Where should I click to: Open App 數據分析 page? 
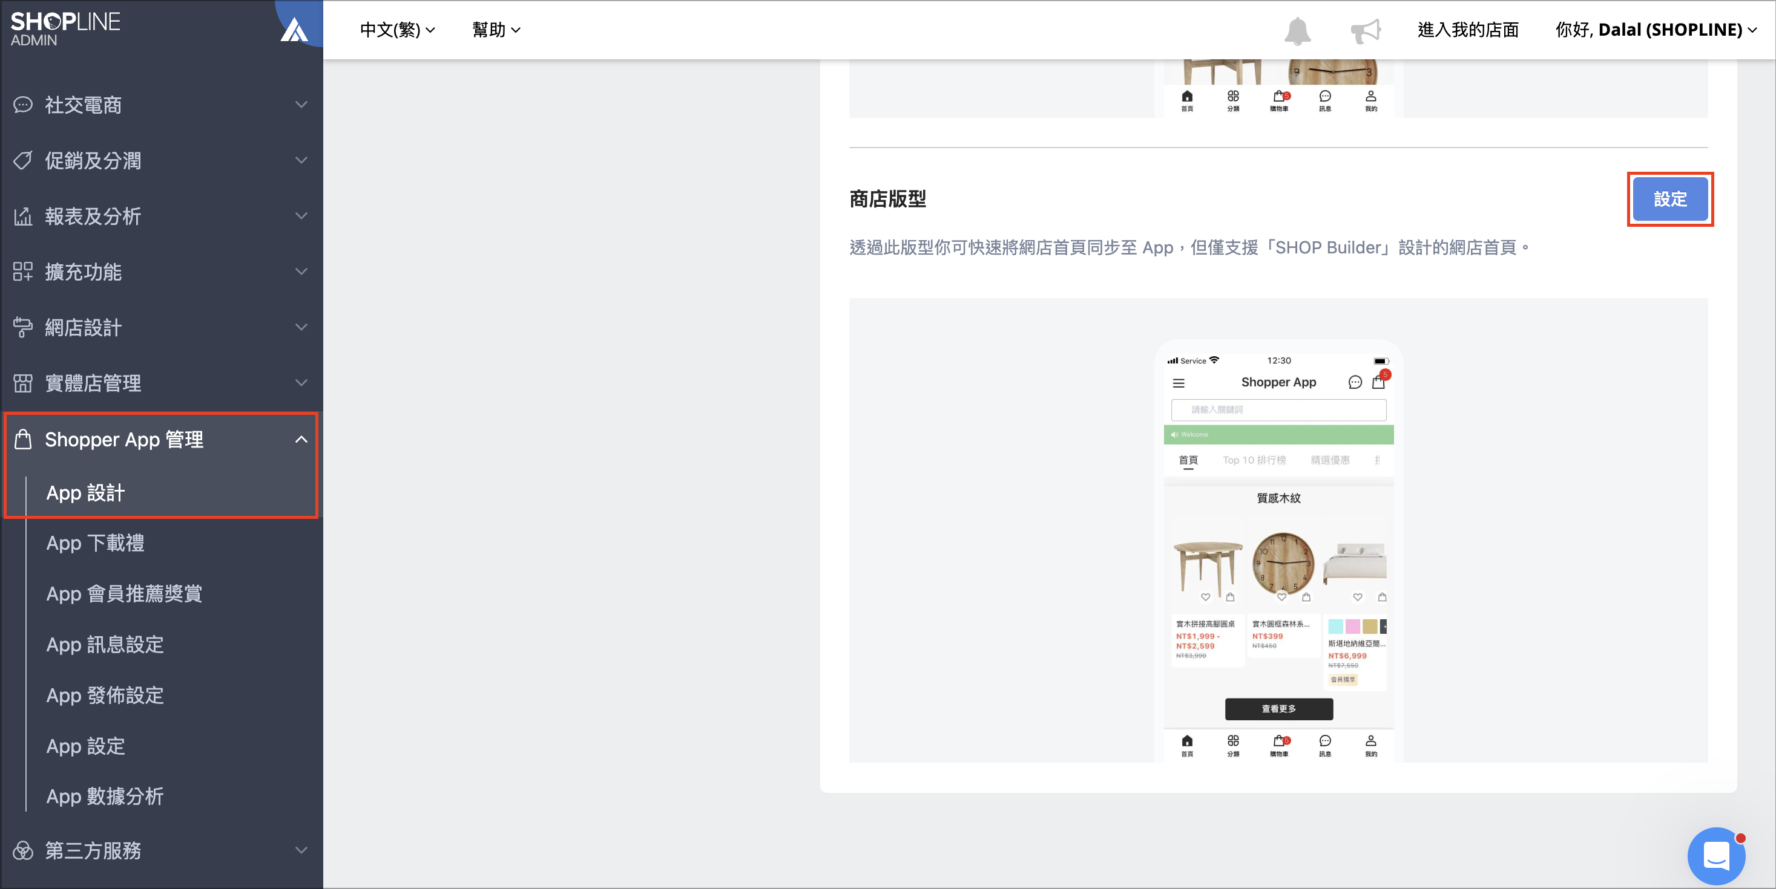(105, 796)
